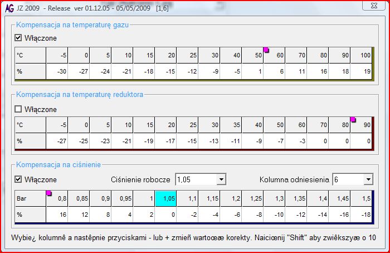
Task: Select the 6 percent value under 60°C gas table
Action: coord(274,71)
